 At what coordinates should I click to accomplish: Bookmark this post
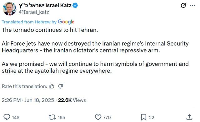(143, 117)
